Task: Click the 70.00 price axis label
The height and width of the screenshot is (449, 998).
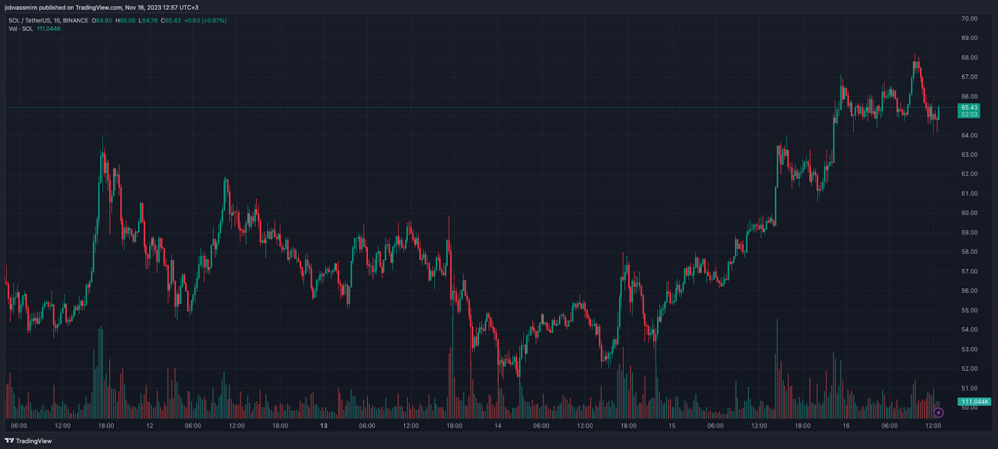Action: [969, 19]
